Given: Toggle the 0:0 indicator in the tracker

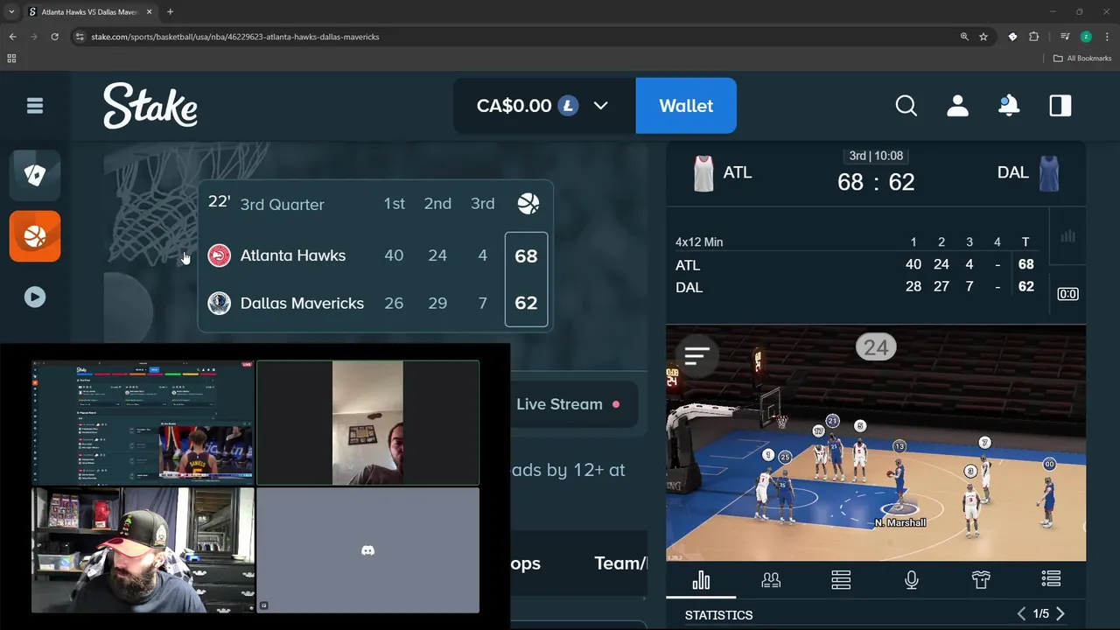Looking at the screenshot, I should 1067,294.
